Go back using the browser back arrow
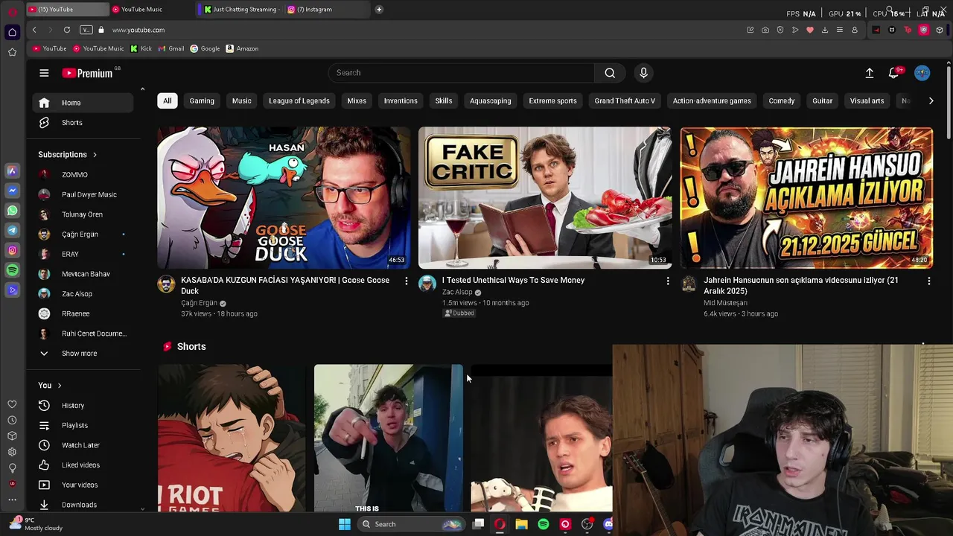 [x=34, y=30]
